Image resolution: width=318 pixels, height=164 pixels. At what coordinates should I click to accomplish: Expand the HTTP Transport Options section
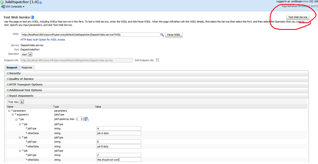8,84
